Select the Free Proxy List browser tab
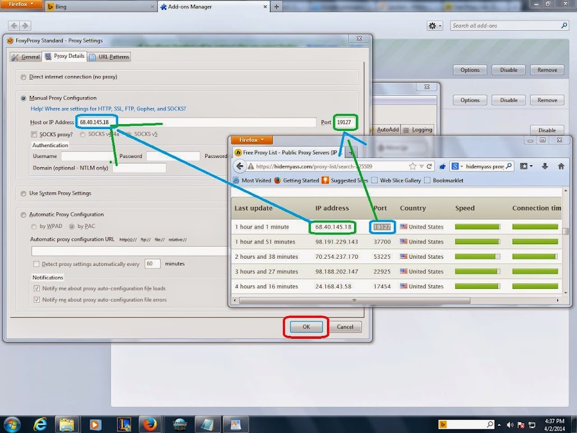The image size is (577, 433). click(x=288, y=152)
